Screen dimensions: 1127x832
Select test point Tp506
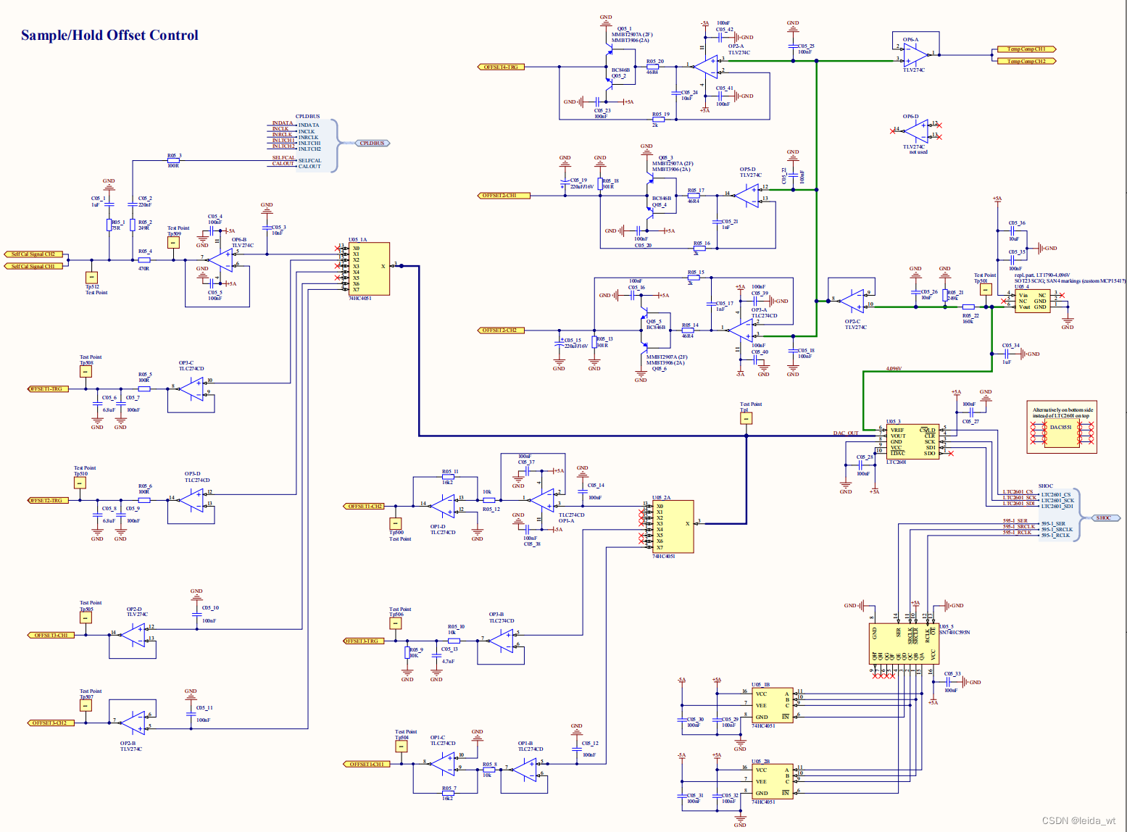[x=395, y=624]
